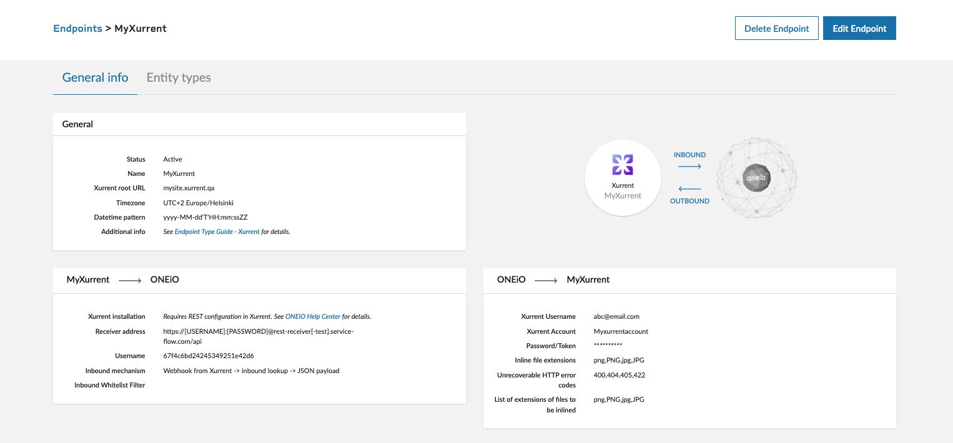Click the root URL mysite.xurrent.qa

pos(189,188)
